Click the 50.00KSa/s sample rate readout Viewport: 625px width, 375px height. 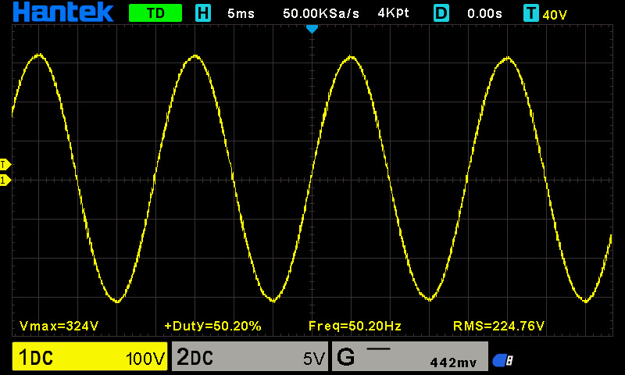321,13
